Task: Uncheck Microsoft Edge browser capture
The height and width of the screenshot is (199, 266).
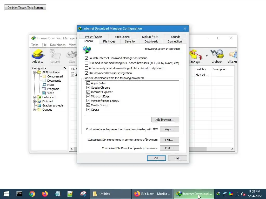Action: click(88, 96)
